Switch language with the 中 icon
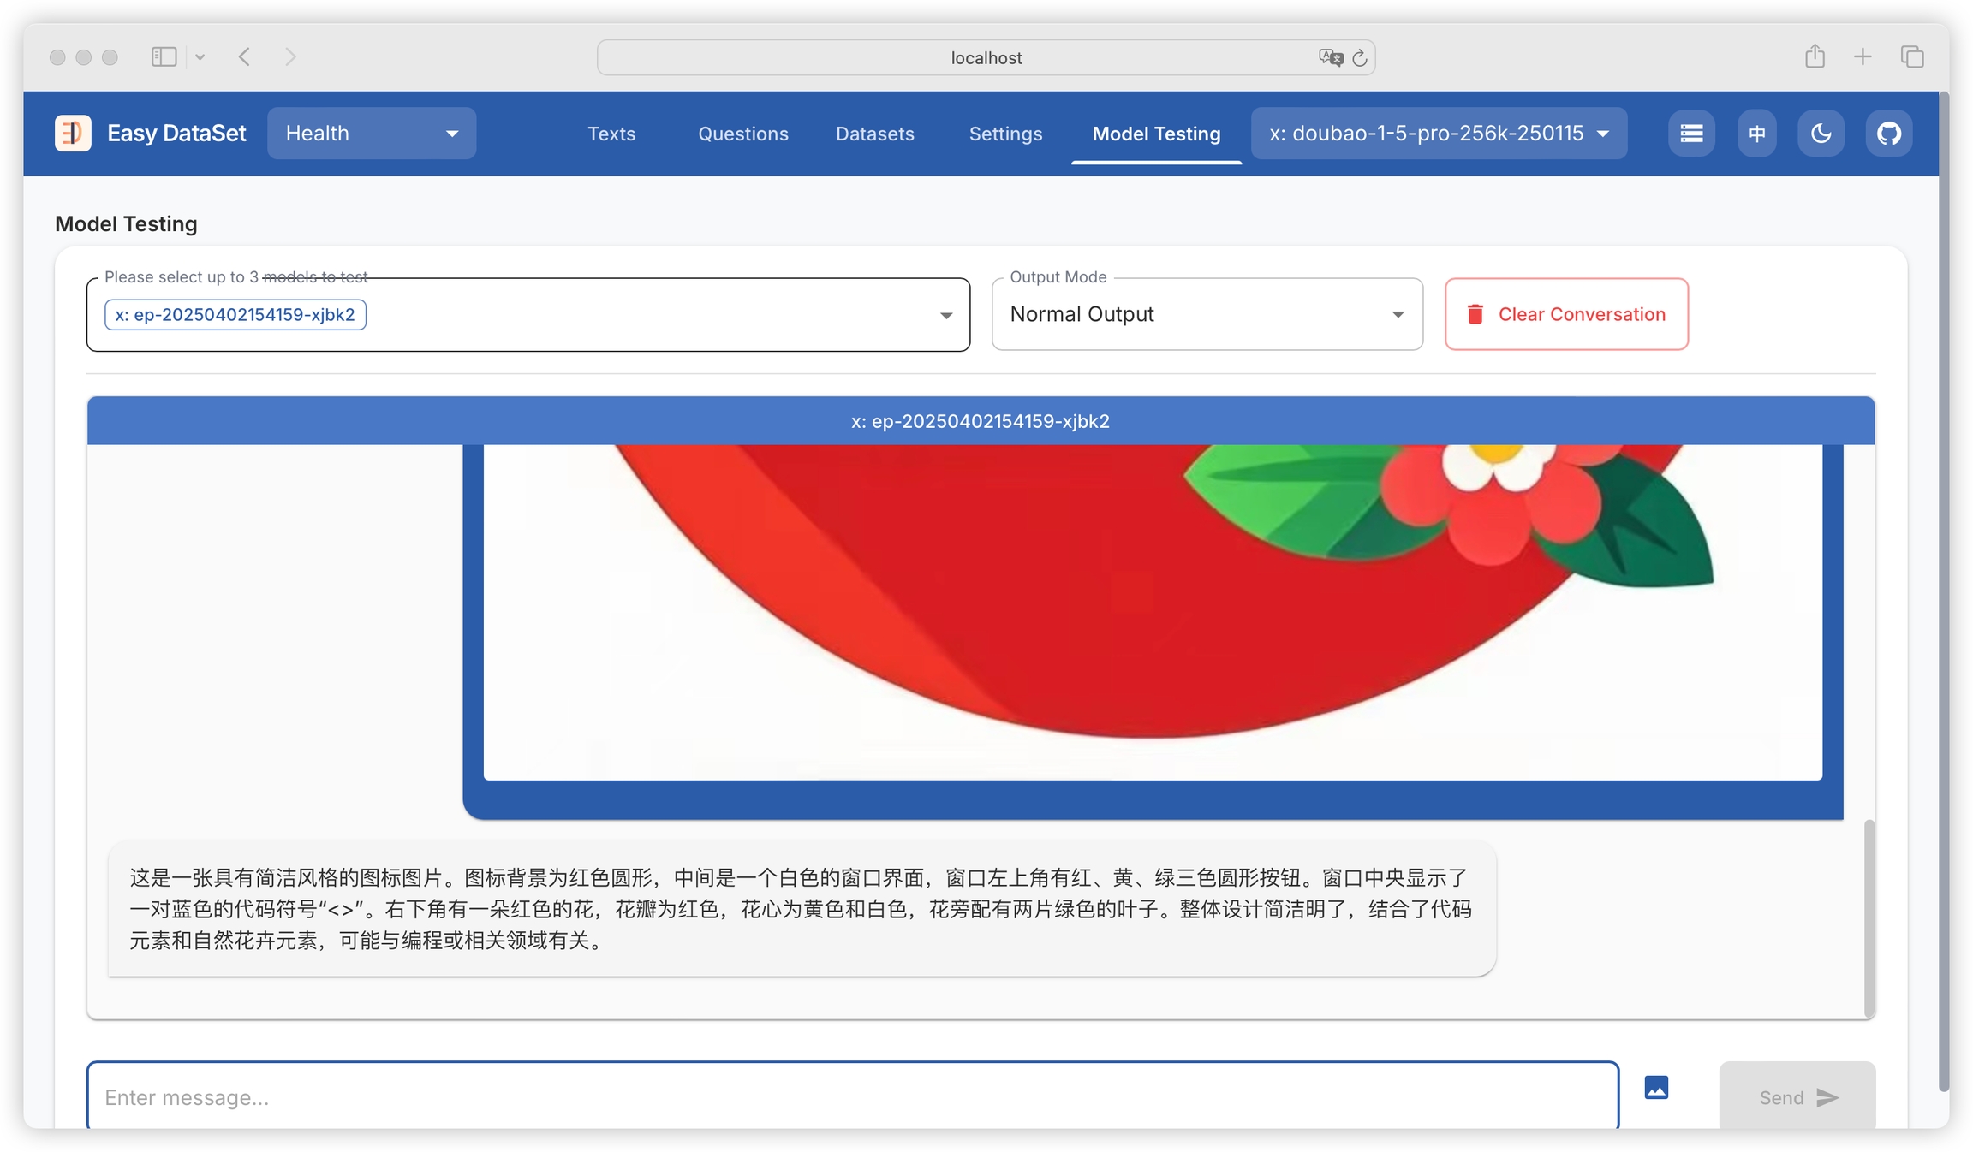Viewport: 1973px width, 1152px height. coord(1756,133)
